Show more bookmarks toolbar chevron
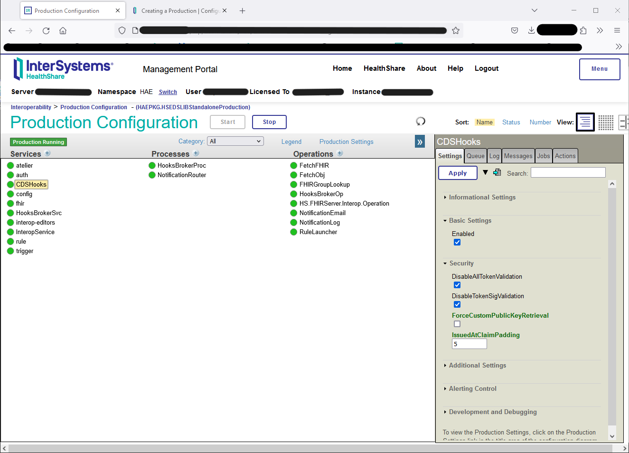 click(x=619, y=47)
